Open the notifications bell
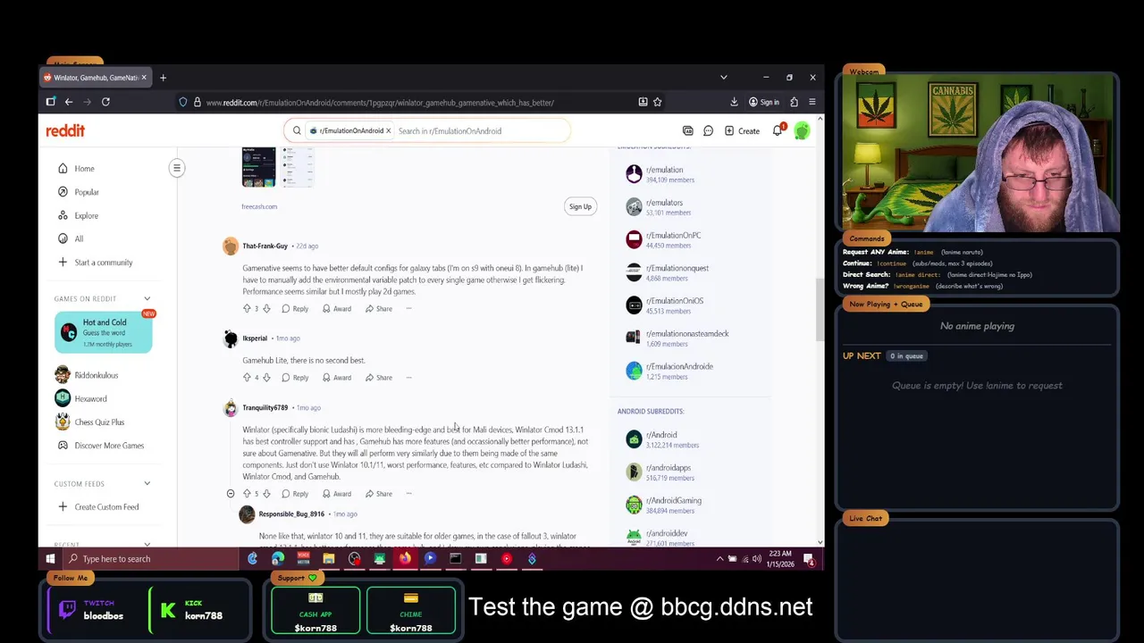Viewport: 1144px width, 643px height. pyautogui.click(x=778, y=131)
